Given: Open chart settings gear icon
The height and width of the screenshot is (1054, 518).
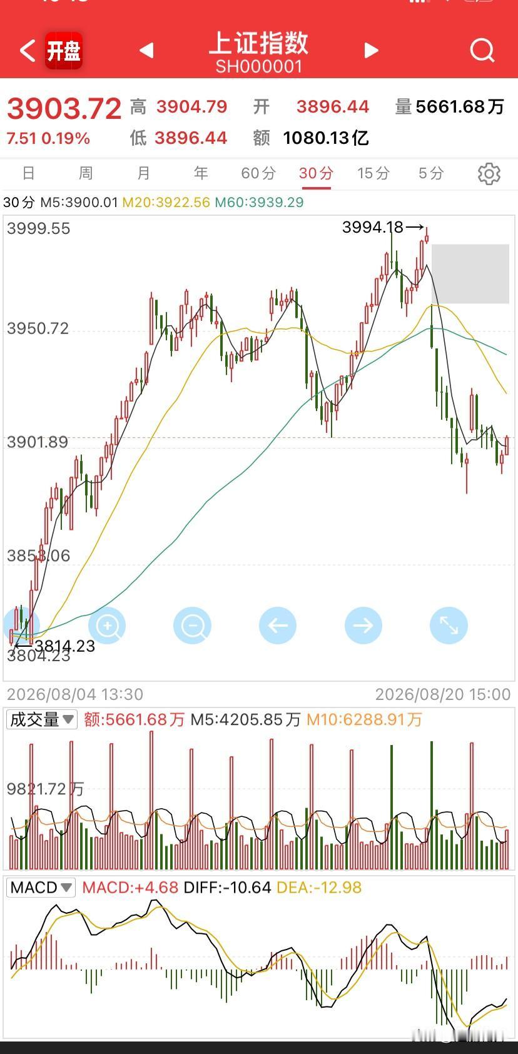Looking at the screenshot, I should coord(489,174).
